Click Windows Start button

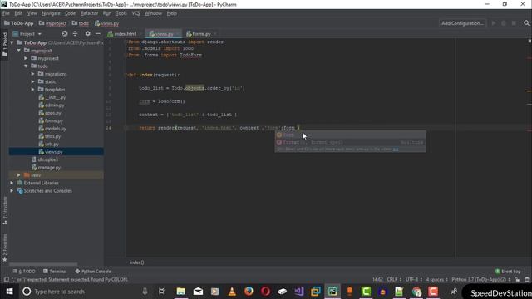tap(9, 292)
